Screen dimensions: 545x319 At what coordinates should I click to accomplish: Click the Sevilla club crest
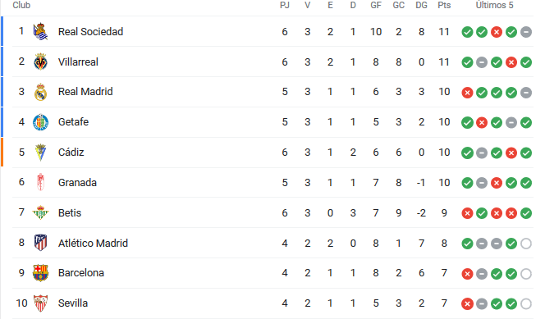click(x=40, y=303)
